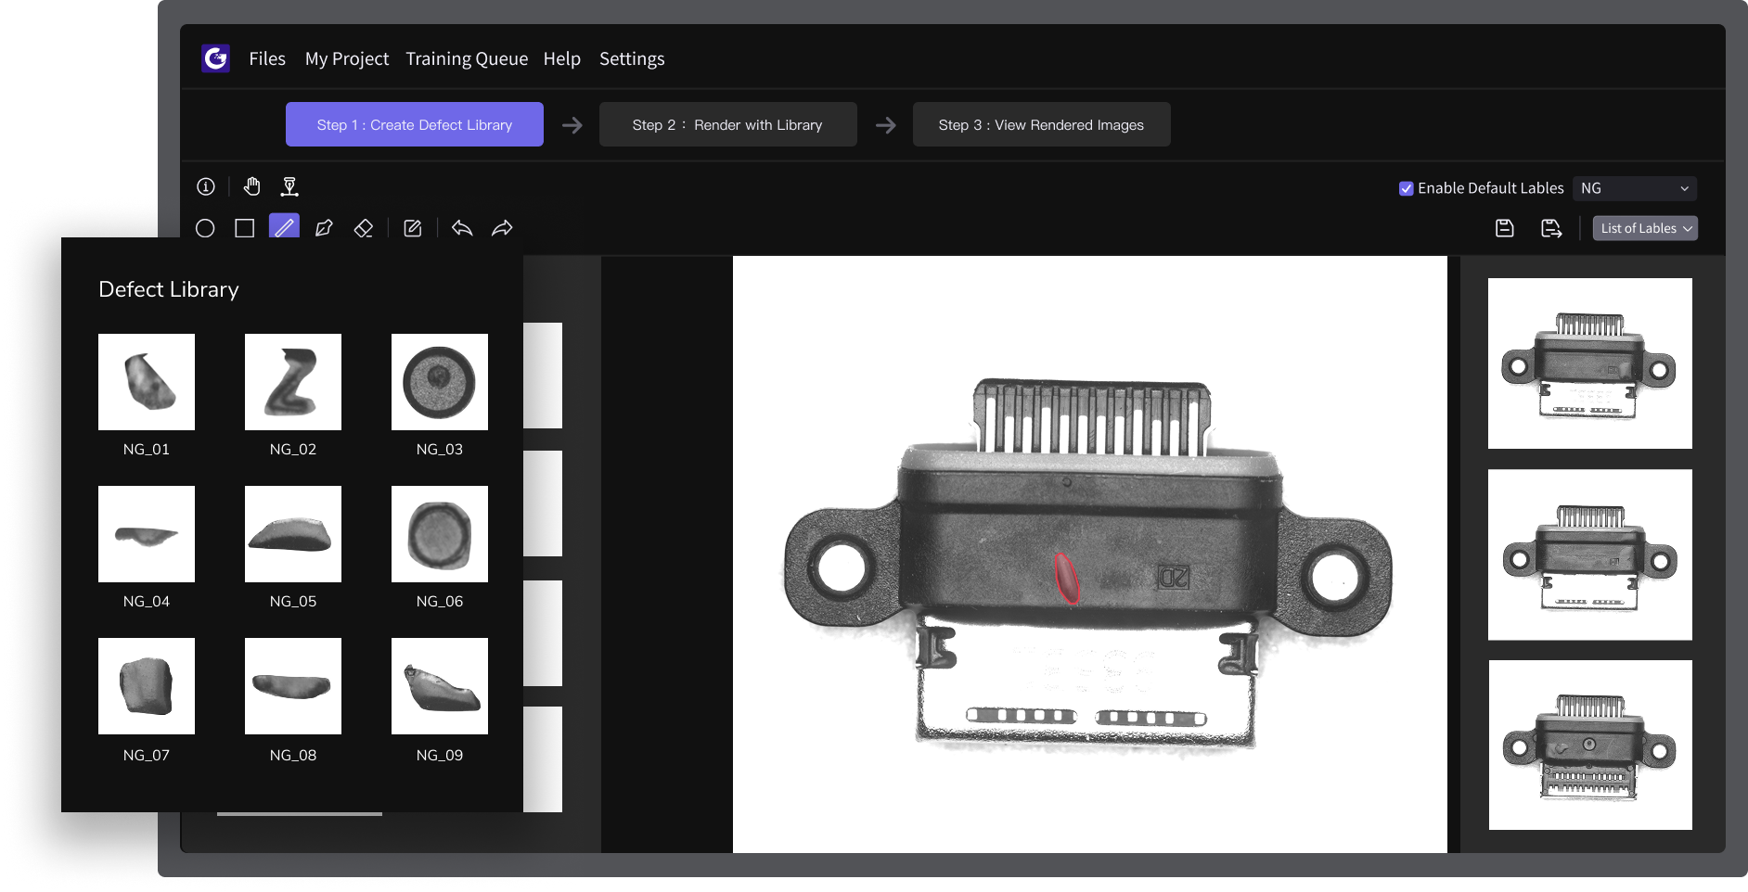The height and width of the screenshot is (892, 1748).
Task: Open the Settings menu
Action: pyautogui.click(x=632, y=58)
